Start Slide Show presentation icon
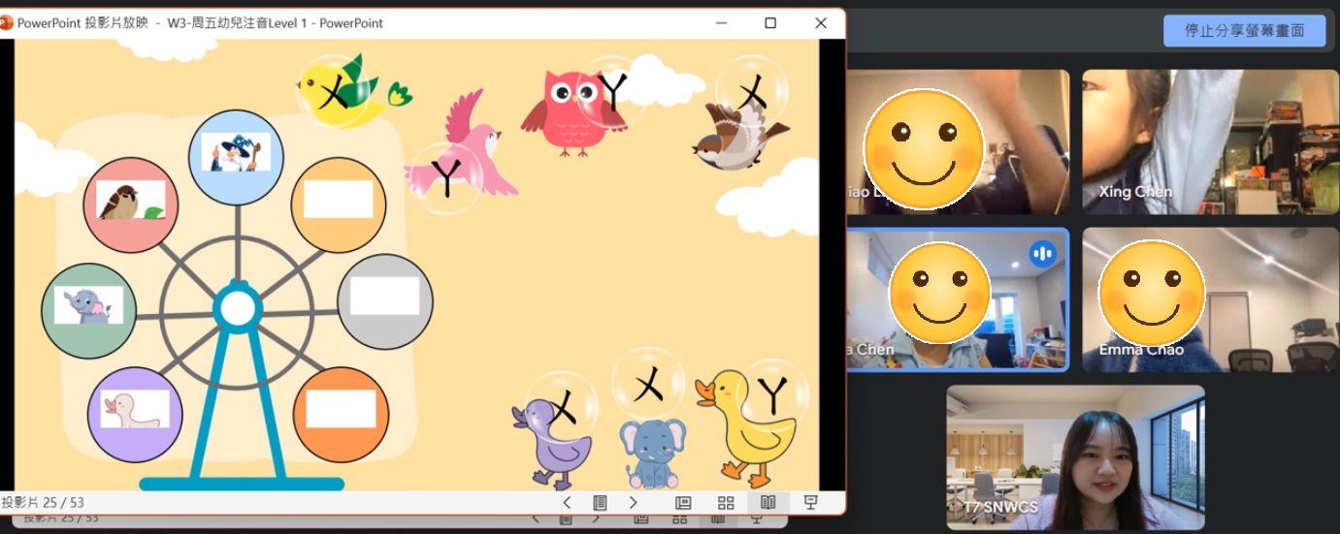The width and height of the screenshot is (1340, 534). click(811, 502)
